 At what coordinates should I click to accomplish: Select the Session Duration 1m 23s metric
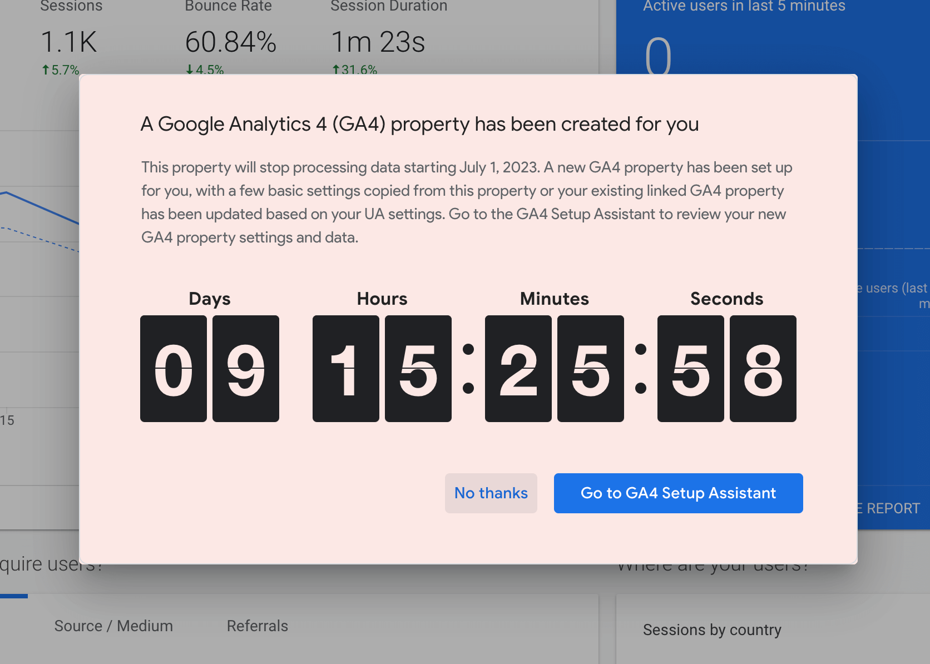point(378,42)
